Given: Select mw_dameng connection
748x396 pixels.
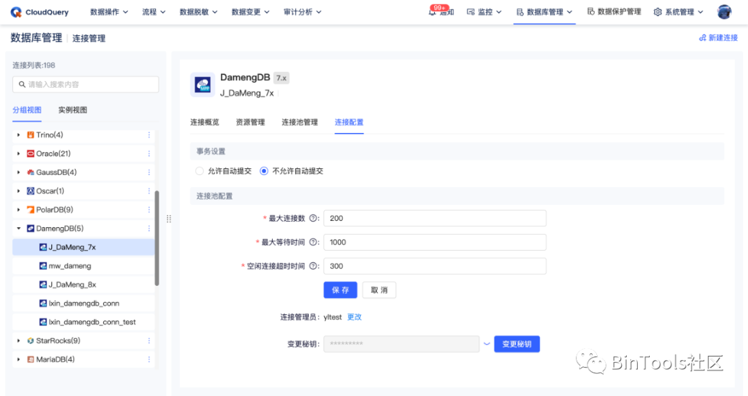Looking at the screenshot, I should pyautogui.click(x=84, y=266).
